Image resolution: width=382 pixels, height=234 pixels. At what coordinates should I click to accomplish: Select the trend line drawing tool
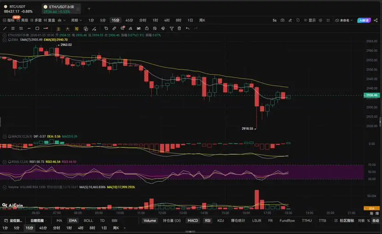(x=5, y=29)
